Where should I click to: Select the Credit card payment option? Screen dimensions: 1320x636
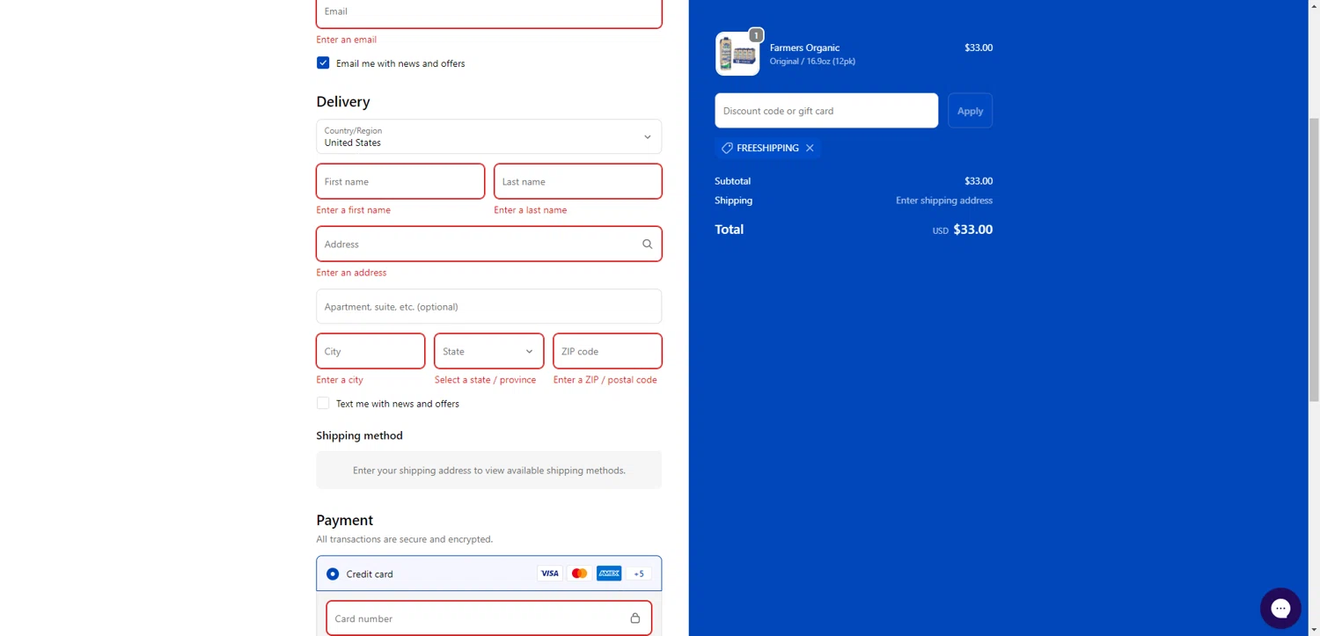(333, 574)
